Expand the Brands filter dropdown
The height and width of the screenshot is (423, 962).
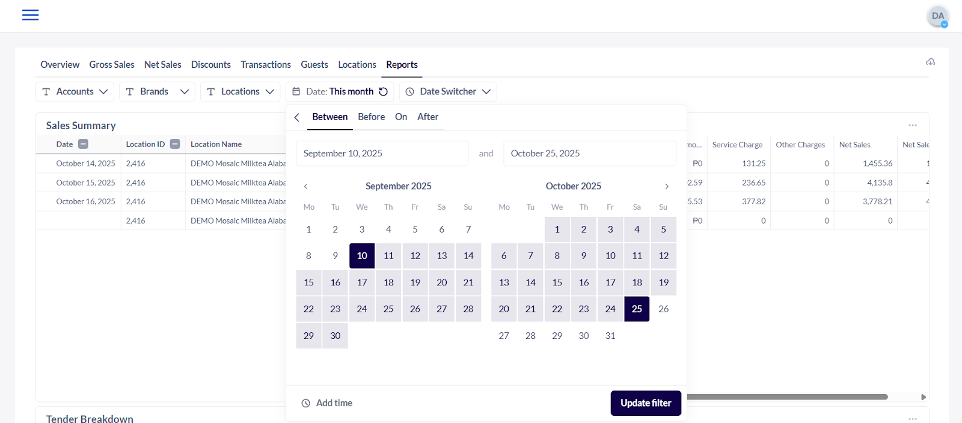coord(157,92)
